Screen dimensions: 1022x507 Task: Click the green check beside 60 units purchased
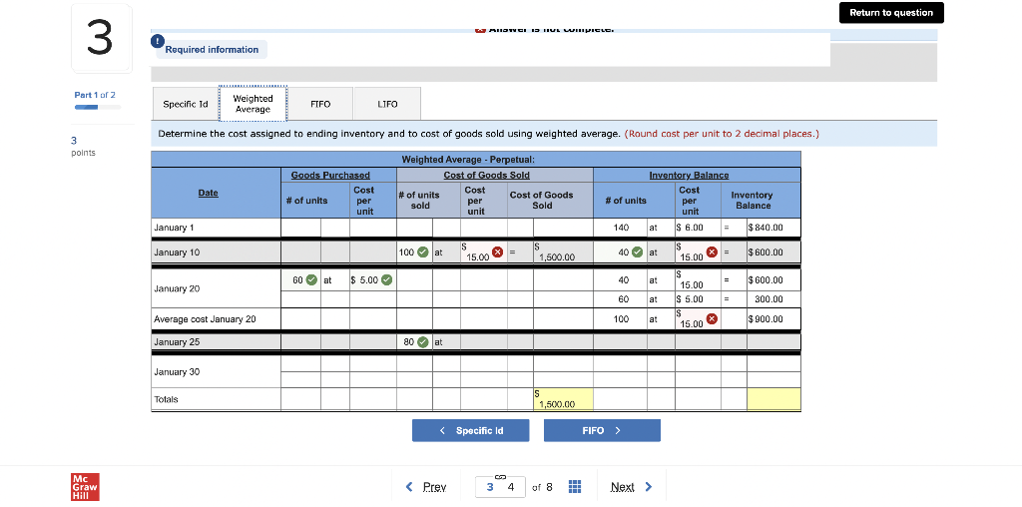(311, 280)
